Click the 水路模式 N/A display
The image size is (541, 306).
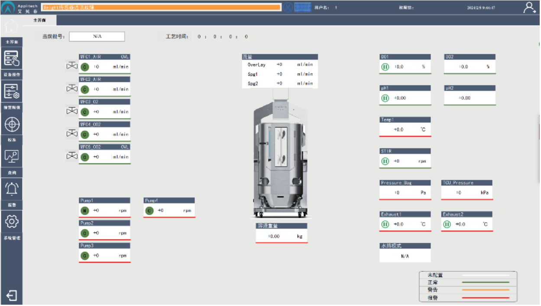coord(405,256)
